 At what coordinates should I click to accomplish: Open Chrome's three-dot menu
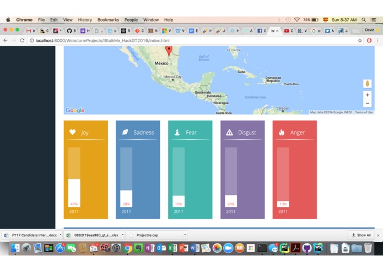(377, 41)
